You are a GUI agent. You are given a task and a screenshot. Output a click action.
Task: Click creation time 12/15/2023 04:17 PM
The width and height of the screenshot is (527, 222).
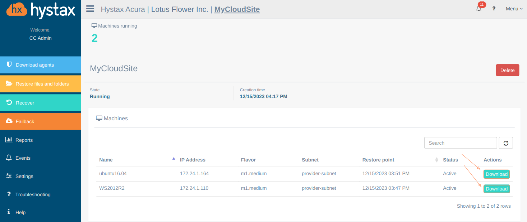[264, 96]
